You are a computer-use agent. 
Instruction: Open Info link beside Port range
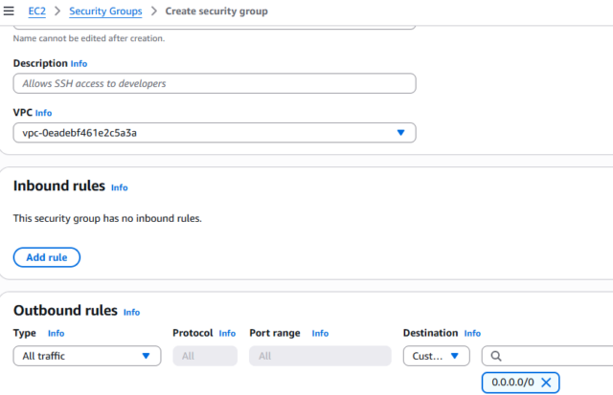320,334
